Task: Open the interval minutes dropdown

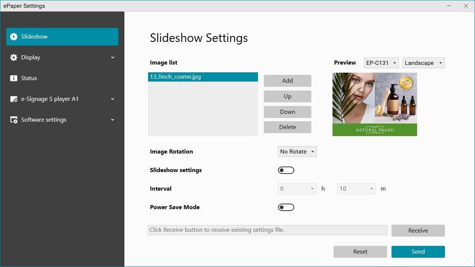Action: click(356, 188)
